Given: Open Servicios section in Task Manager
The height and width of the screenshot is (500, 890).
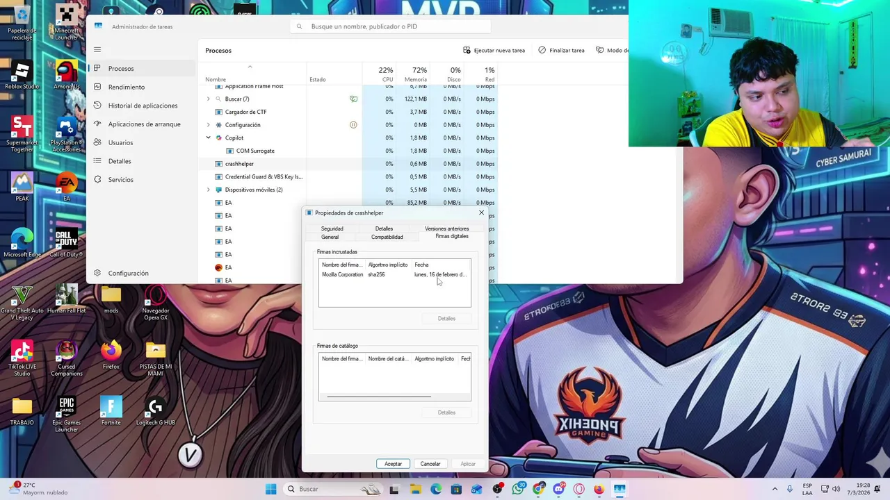Looking at the screenshot, I should (x=142, y=179).
